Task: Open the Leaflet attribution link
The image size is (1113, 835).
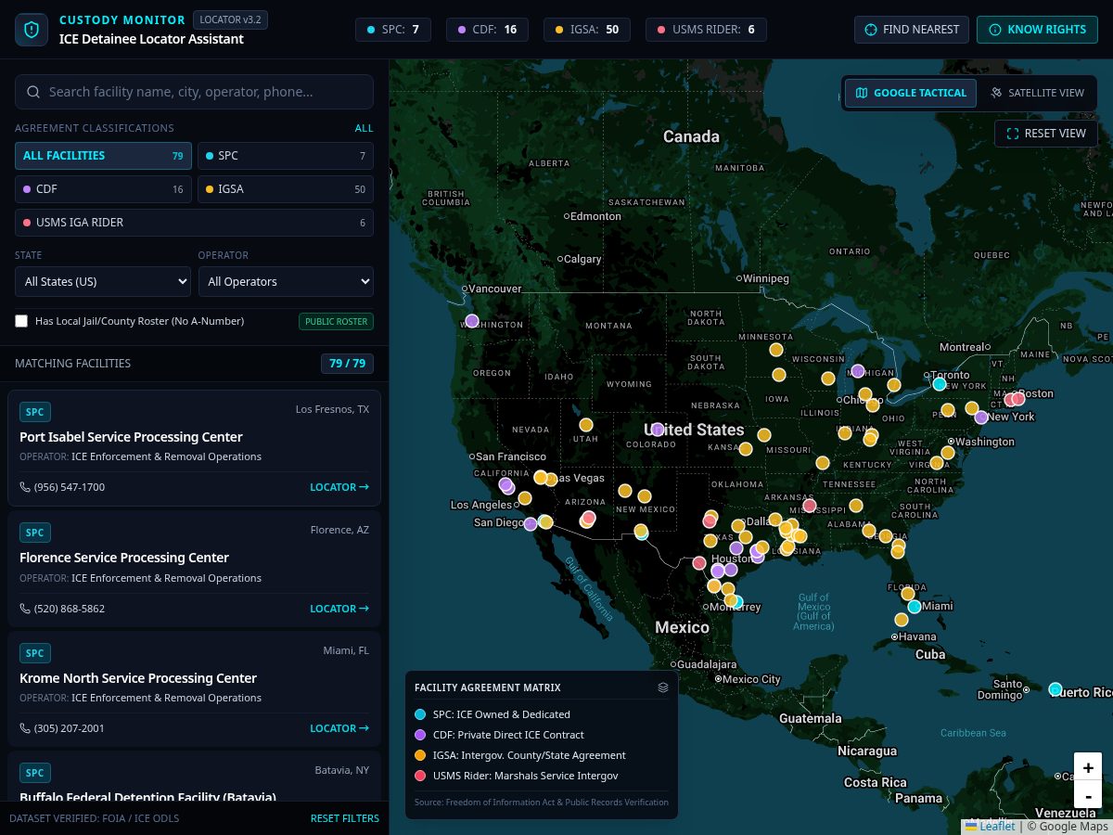Action: pos(997,827)
